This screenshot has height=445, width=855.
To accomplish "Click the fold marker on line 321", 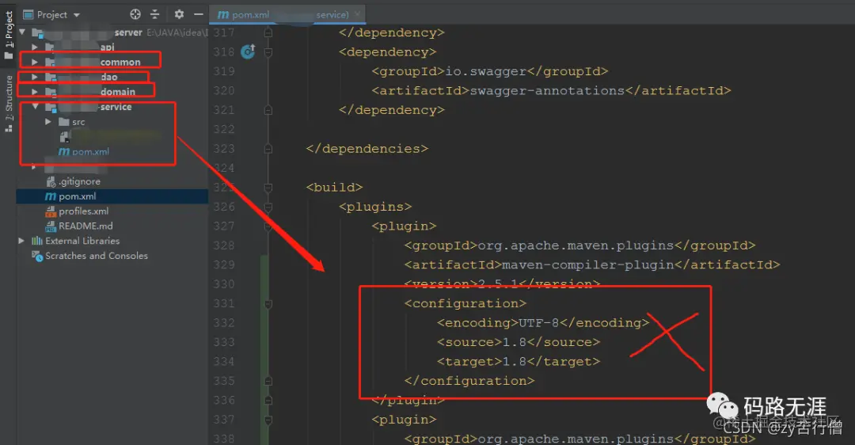I will tap(268, 110).
